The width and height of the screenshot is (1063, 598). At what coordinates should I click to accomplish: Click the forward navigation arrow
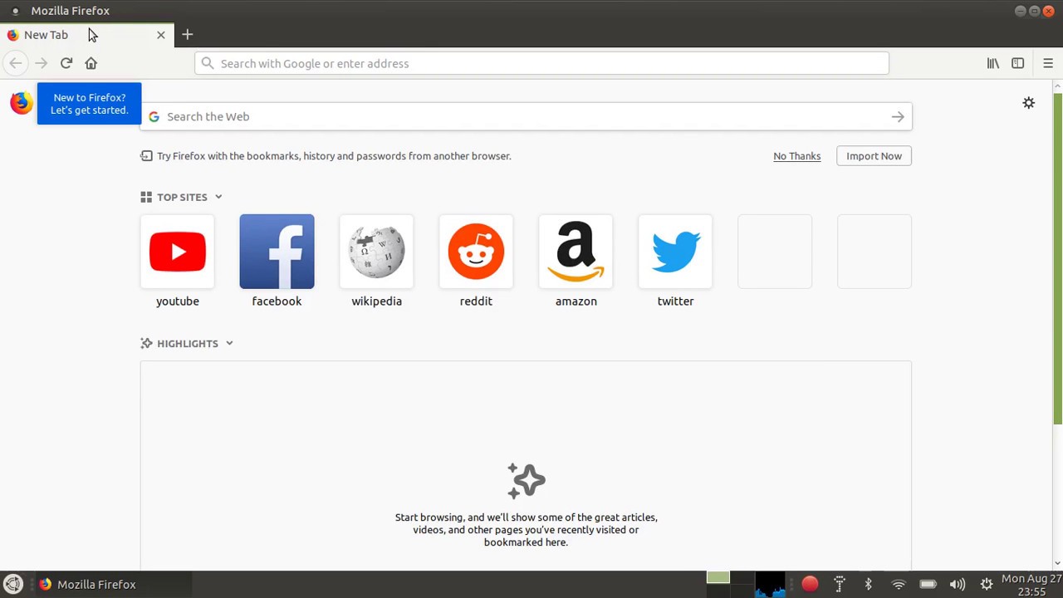[41, 63]
